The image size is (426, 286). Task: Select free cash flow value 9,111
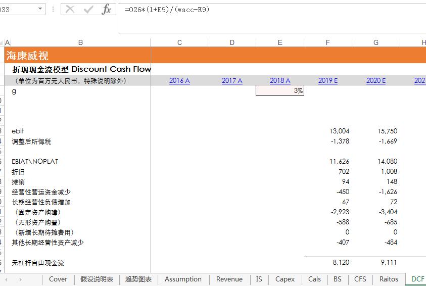pyautogui.click(x=389, y=263)
